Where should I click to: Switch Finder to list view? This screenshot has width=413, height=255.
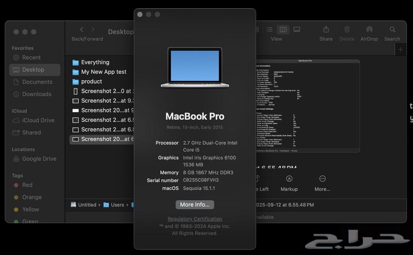tap(269, 30)
